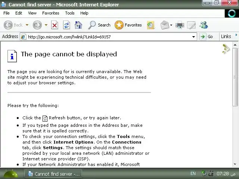
Task: Click the first system tray icon after EN
Action: point(204,173)
